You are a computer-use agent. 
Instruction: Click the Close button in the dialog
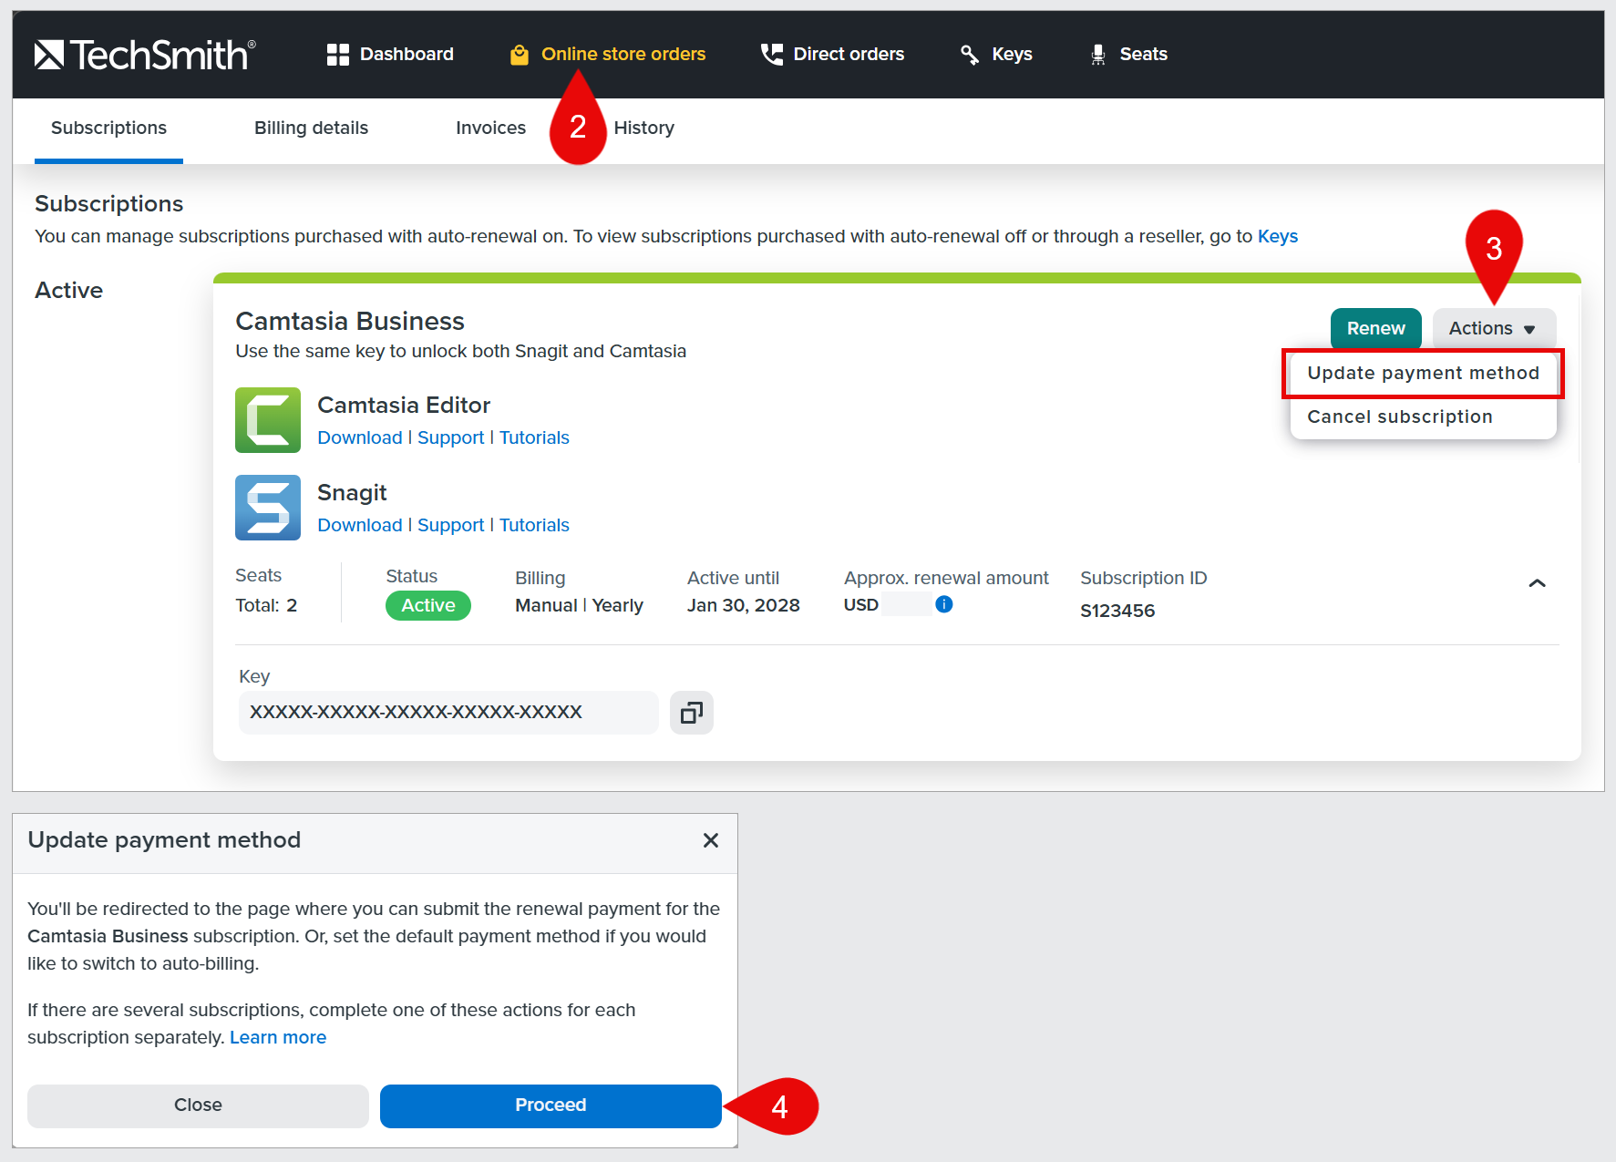[x=198, y=1105]
